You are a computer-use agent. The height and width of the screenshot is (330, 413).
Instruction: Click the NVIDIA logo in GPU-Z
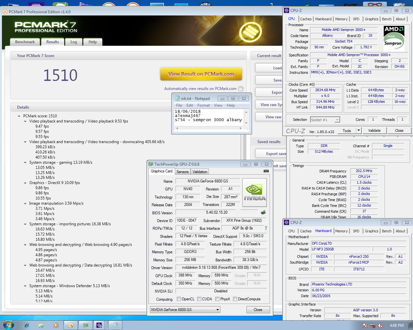pos(255,192)
